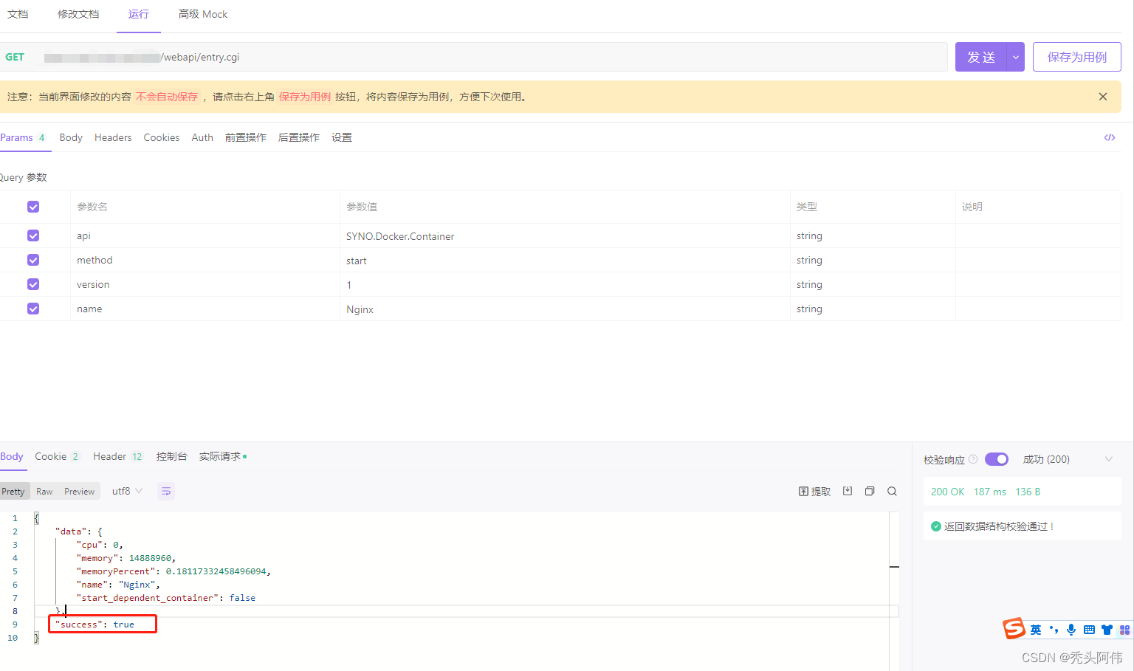Open the 高级 Mock tab

[x=203, y=14]
